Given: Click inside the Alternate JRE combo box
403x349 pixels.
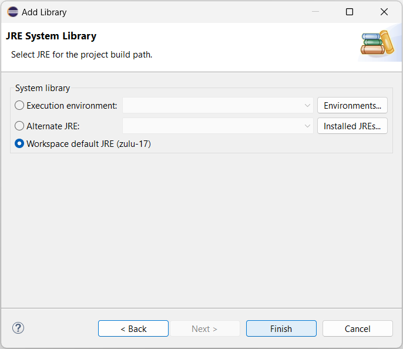Looking at the screenshot, I should (218, 126).
